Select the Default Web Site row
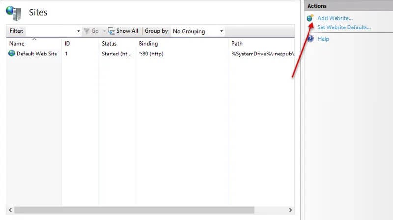 click(x=36, y=54)
